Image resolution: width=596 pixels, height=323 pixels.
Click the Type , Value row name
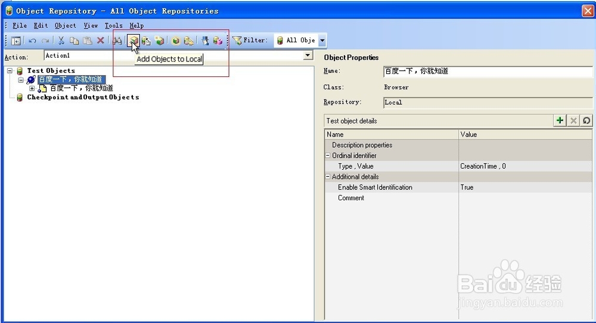click(356, 166)
